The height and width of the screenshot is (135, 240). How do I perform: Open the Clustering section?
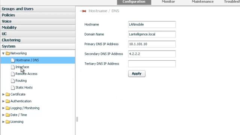coord(38,40)
